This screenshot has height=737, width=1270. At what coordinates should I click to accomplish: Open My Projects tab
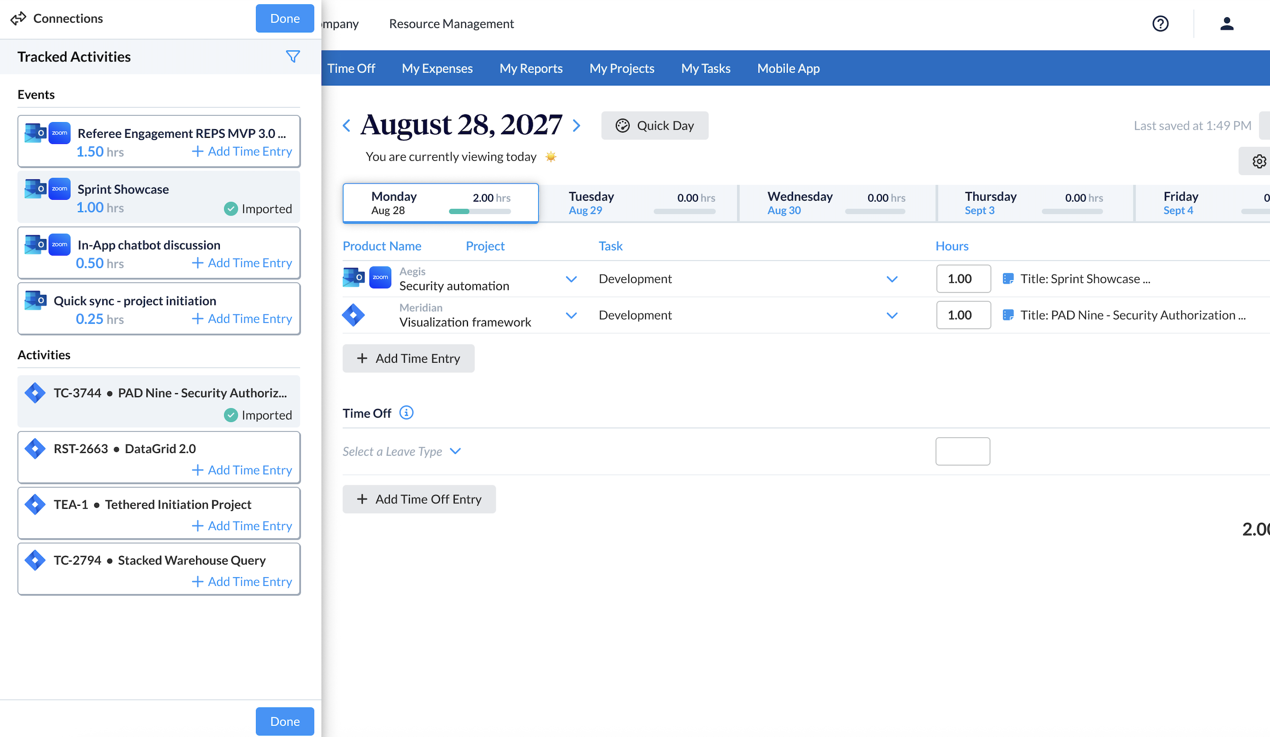tap(622, 68)
